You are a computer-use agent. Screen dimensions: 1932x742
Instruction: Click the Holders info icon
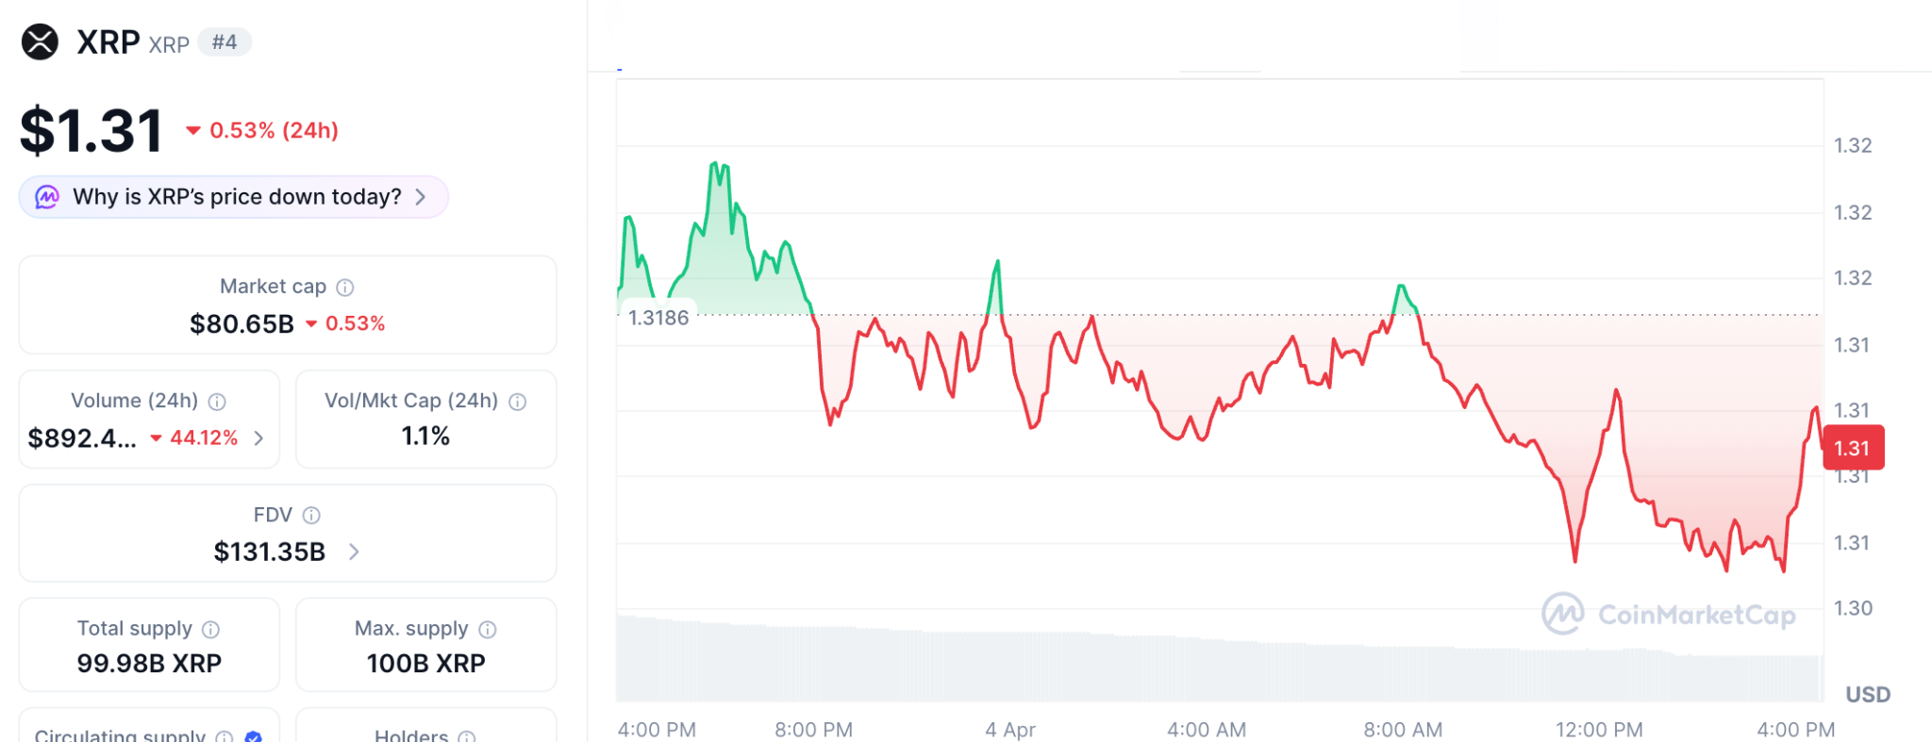(467, 736)
